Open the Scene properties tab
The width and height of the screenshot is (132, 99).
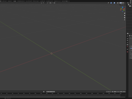click(127, 45)
